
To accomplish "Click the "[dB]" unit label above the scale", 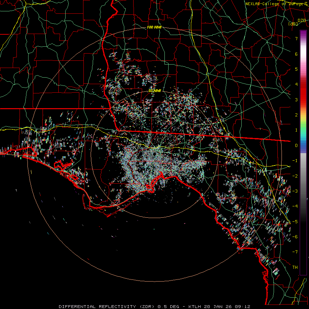I will point(293,24).
